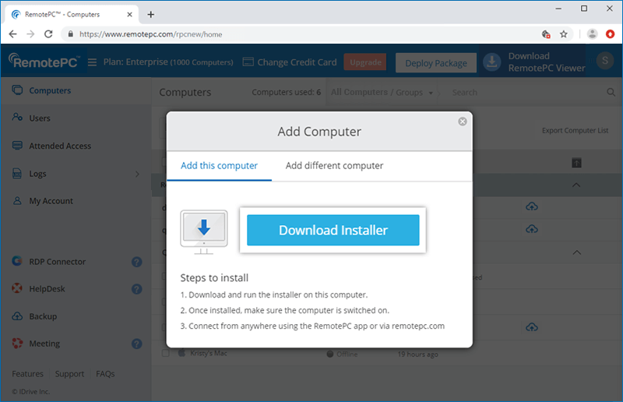Close the RemotePC Computers browser tab
The width and height of the screenshot is (623, 402).
[129, 15]
